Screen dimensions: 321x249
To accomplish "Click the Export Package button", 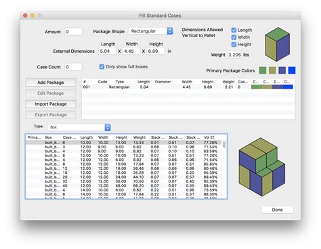I will point(51,115).
